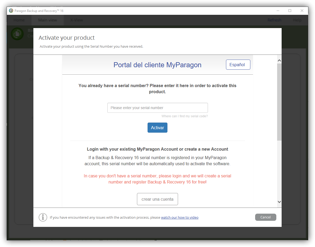Image resolution: width=315 pixels, height=247 pixels.
Task: Cancel the activation dialog
Action: tap(265, 217)
